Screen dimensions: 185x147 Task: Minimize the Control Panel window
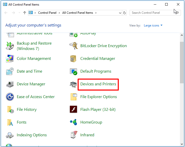[155, 5]
